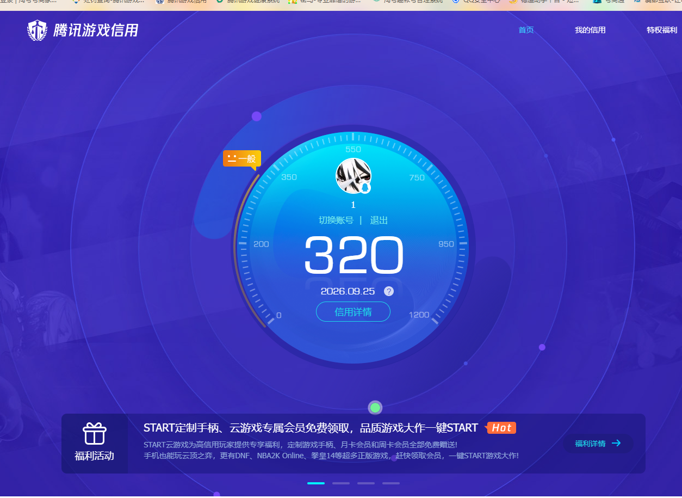The width and height of the screenshot is (682, 498).
Task: Click the 750 gauge scale label
Action: pos(417,177)
